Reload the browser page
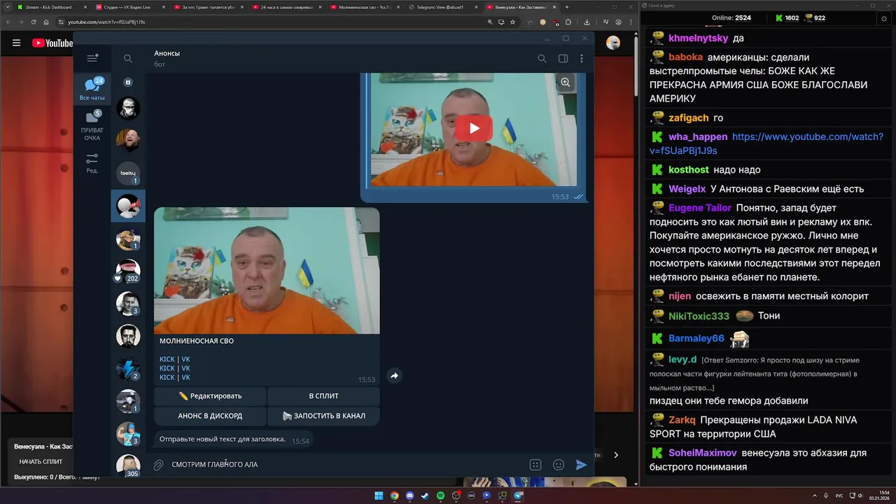The width and height of the screenshot is (896, 504). point(34,22)
